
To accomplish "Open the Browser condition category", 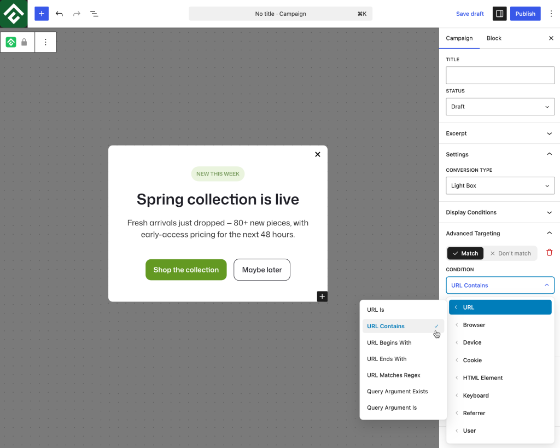I will (500, 325).
